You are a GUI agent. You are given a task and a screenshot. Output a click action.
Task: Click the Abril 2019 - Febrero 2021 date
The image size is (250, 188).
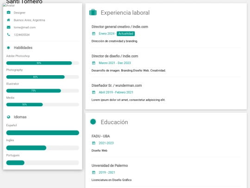coord(116,92)
